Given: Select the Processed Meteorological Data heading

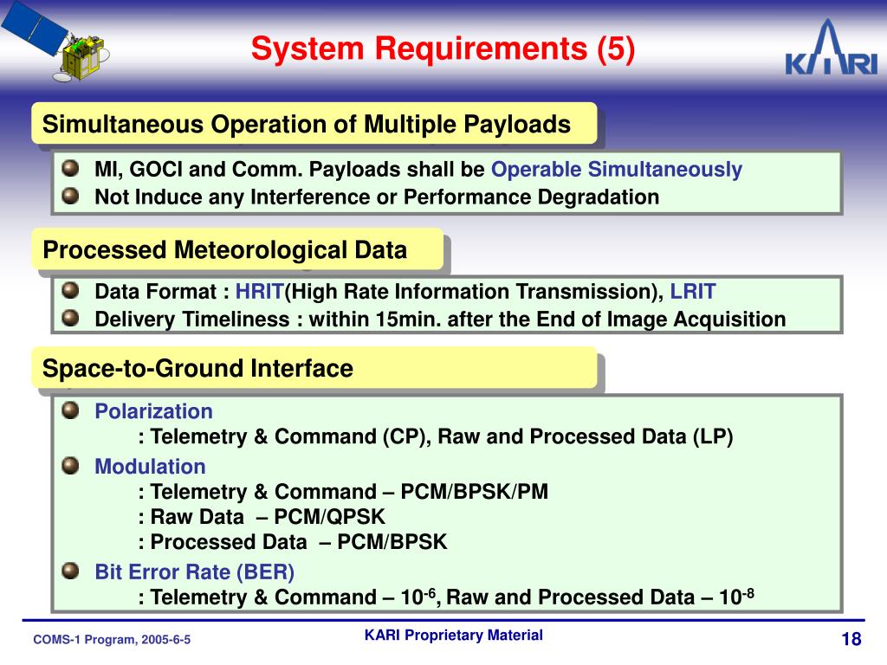Looking at the screenshot, I should [x=237, y=249].
